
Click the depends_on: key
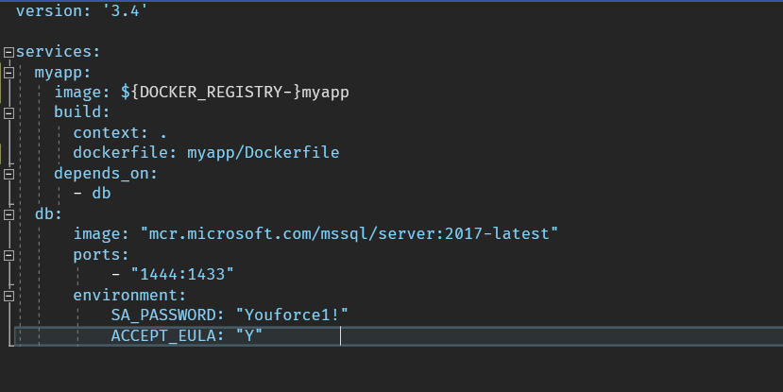(x=106, y=173)
